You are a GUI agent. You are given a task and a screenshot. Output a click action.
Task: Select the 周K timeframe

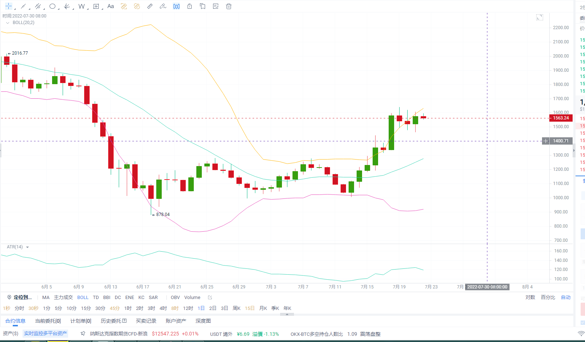[237, 308]
